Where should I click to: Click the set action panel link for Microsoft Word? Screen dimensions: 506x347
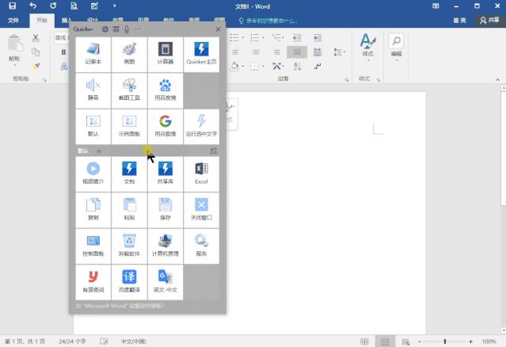(120, 305)
